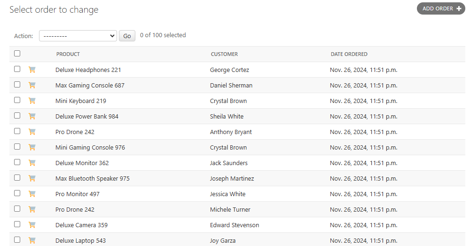
Task: Click the Add Order button
Action: 441,8
